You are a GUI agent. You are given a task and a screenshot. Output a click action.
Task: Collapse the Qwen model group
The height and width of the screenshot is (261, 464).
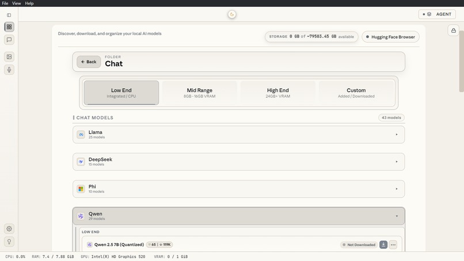pyautogui.click(x=238, y=216)
